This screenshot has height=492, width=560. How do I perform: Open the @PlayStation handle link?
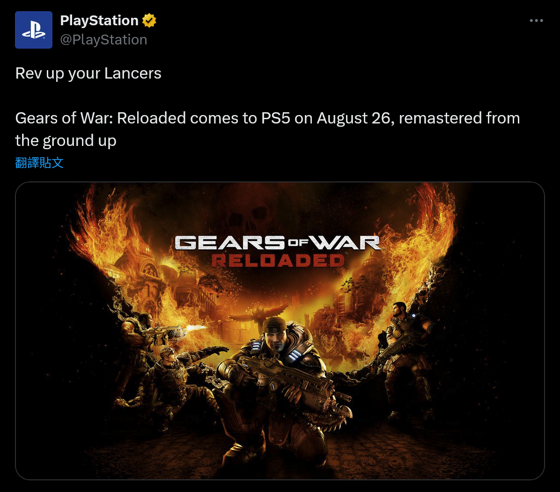point(103,40)
